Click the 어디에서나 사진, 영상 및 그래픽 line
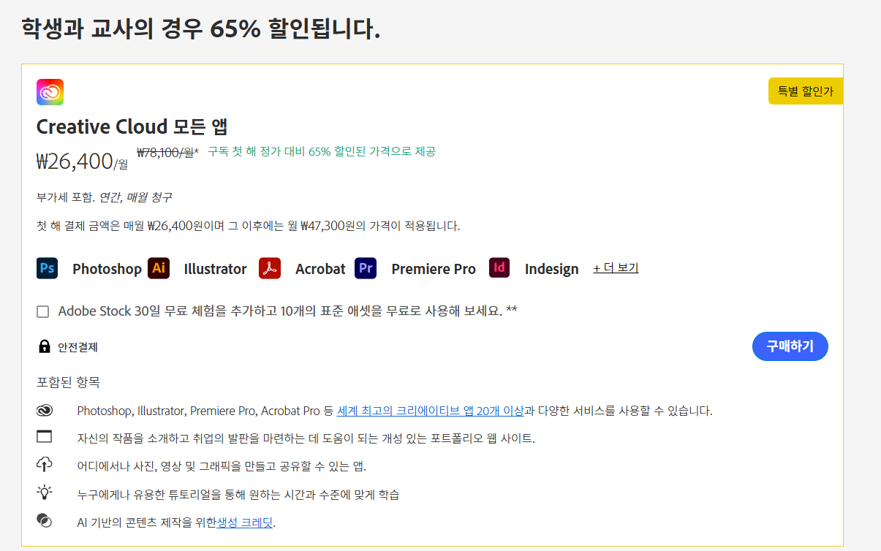Image resolution: width=881 pixels, height=551 pixels. pos(222,466)
